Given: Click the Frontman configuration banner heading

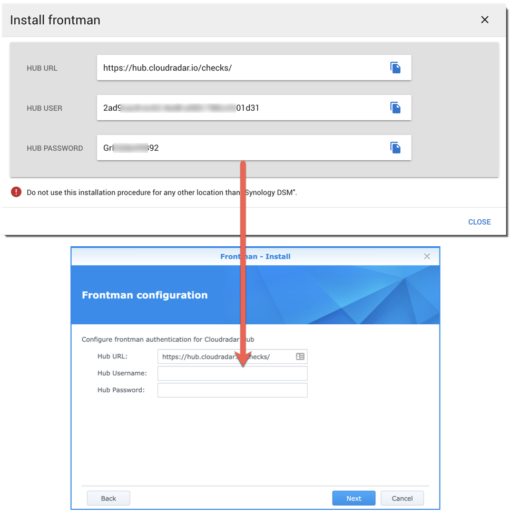Looking at the screenshot, I should (145, 295).
